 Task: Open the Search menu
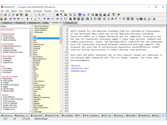point(14,11)
